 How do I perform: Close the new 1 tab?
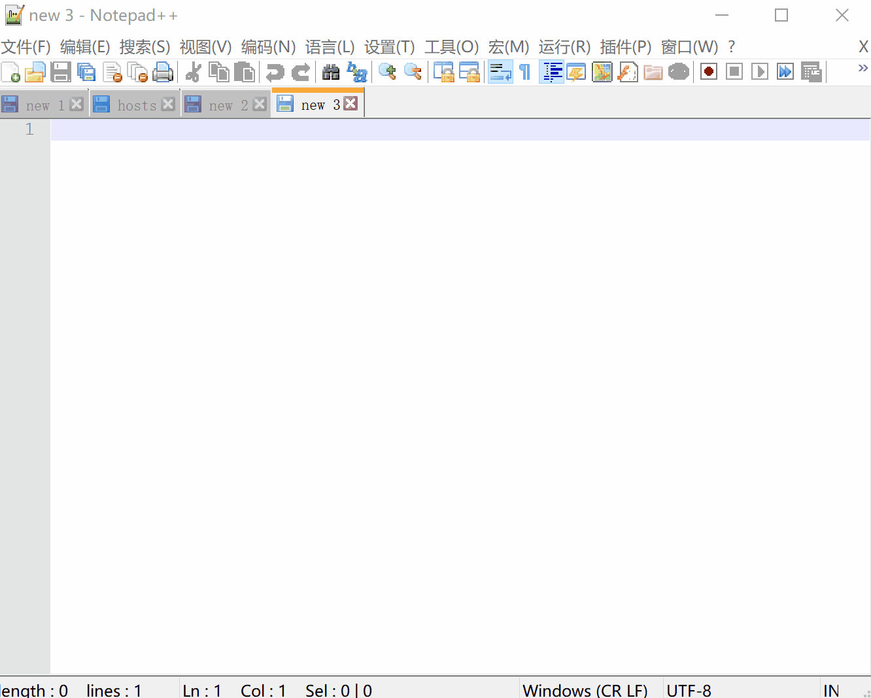77,104
